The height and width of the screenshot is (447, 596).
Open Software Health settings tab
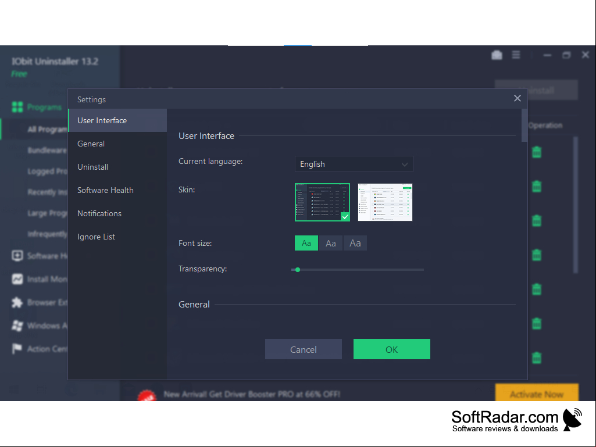117,190
